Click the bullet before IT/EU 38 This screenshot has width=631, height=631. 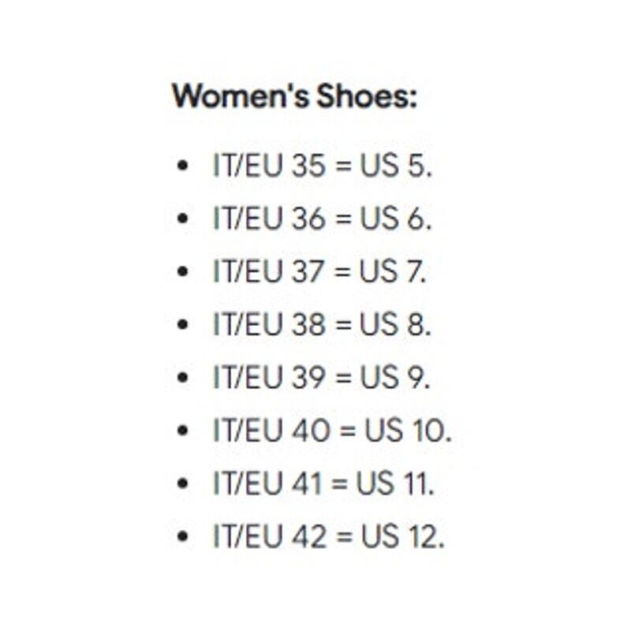coord(182,324)
